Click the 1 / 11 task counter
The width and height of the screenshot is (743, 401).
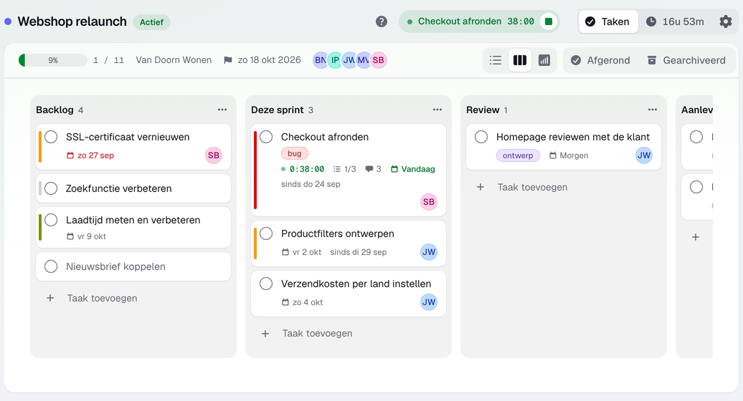(108, 60)
